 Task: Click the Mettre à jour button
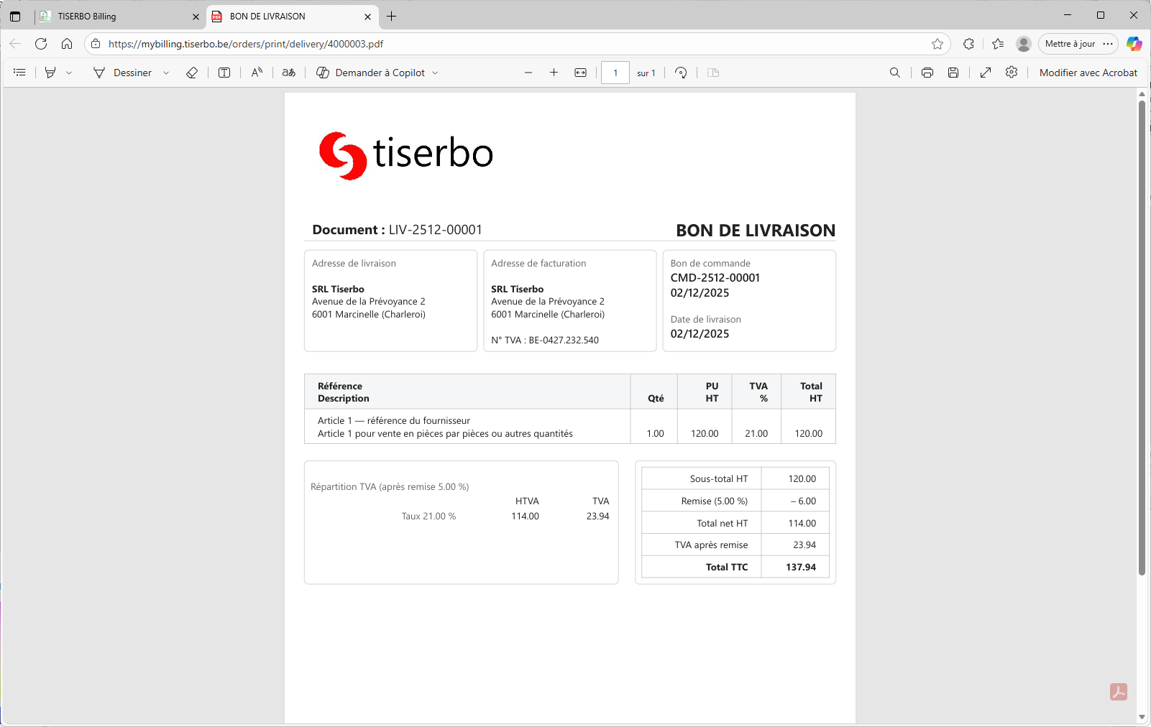1072,43
